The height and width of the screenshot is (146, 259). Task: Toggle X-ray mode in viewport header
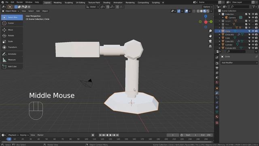194,11
